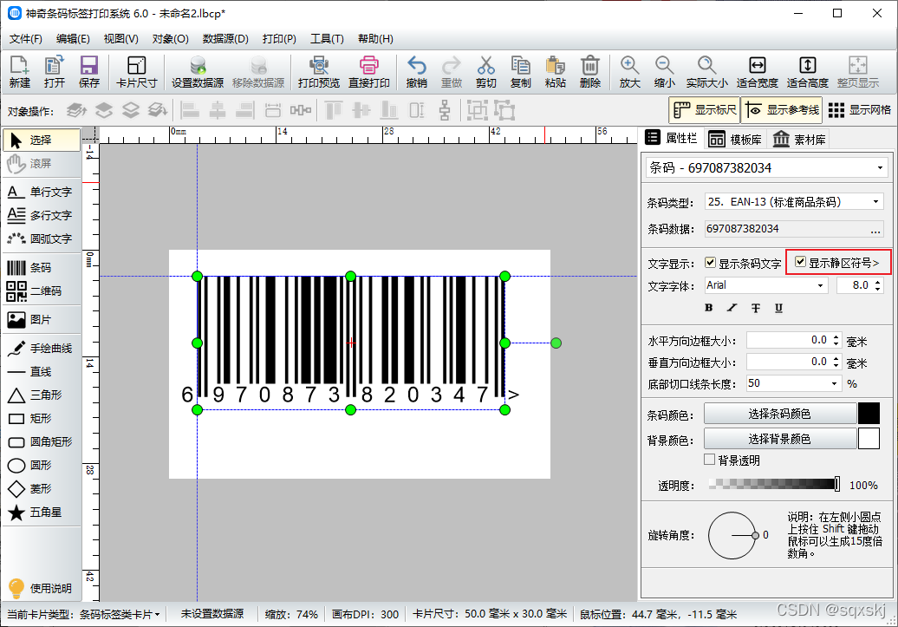
Task: Open 打印预览 print preview
Action: tap(319, 72)
